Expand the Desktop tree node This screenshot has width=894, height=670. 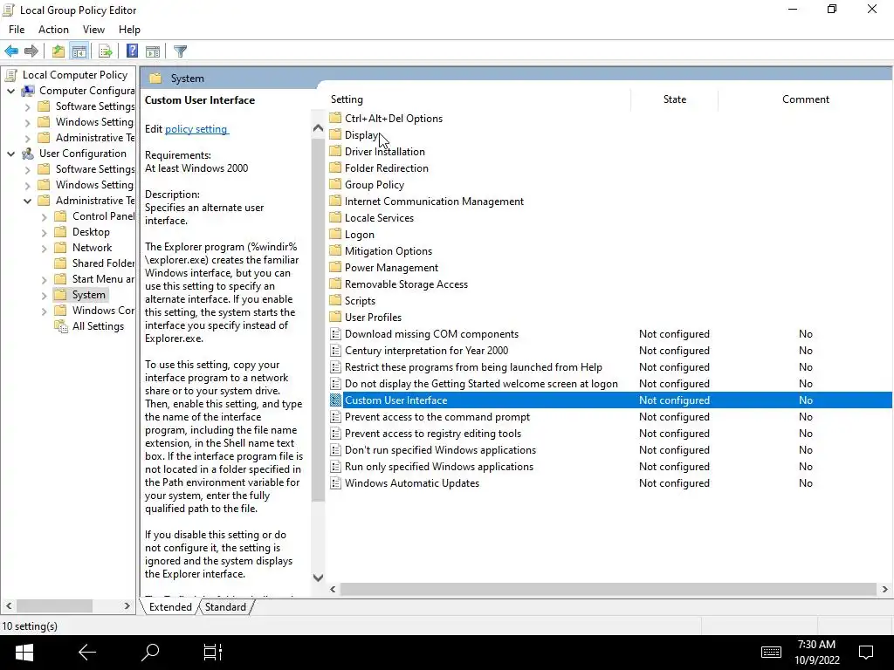[x=44, y=232]
